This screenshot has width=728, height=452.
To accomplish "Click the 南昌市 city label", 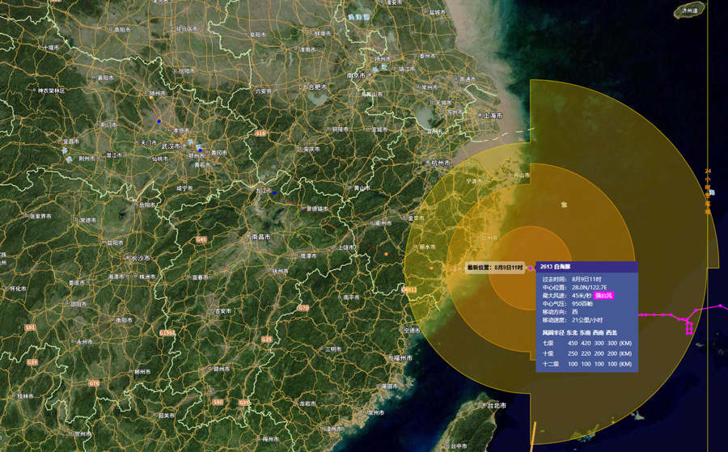I will 261,237.
